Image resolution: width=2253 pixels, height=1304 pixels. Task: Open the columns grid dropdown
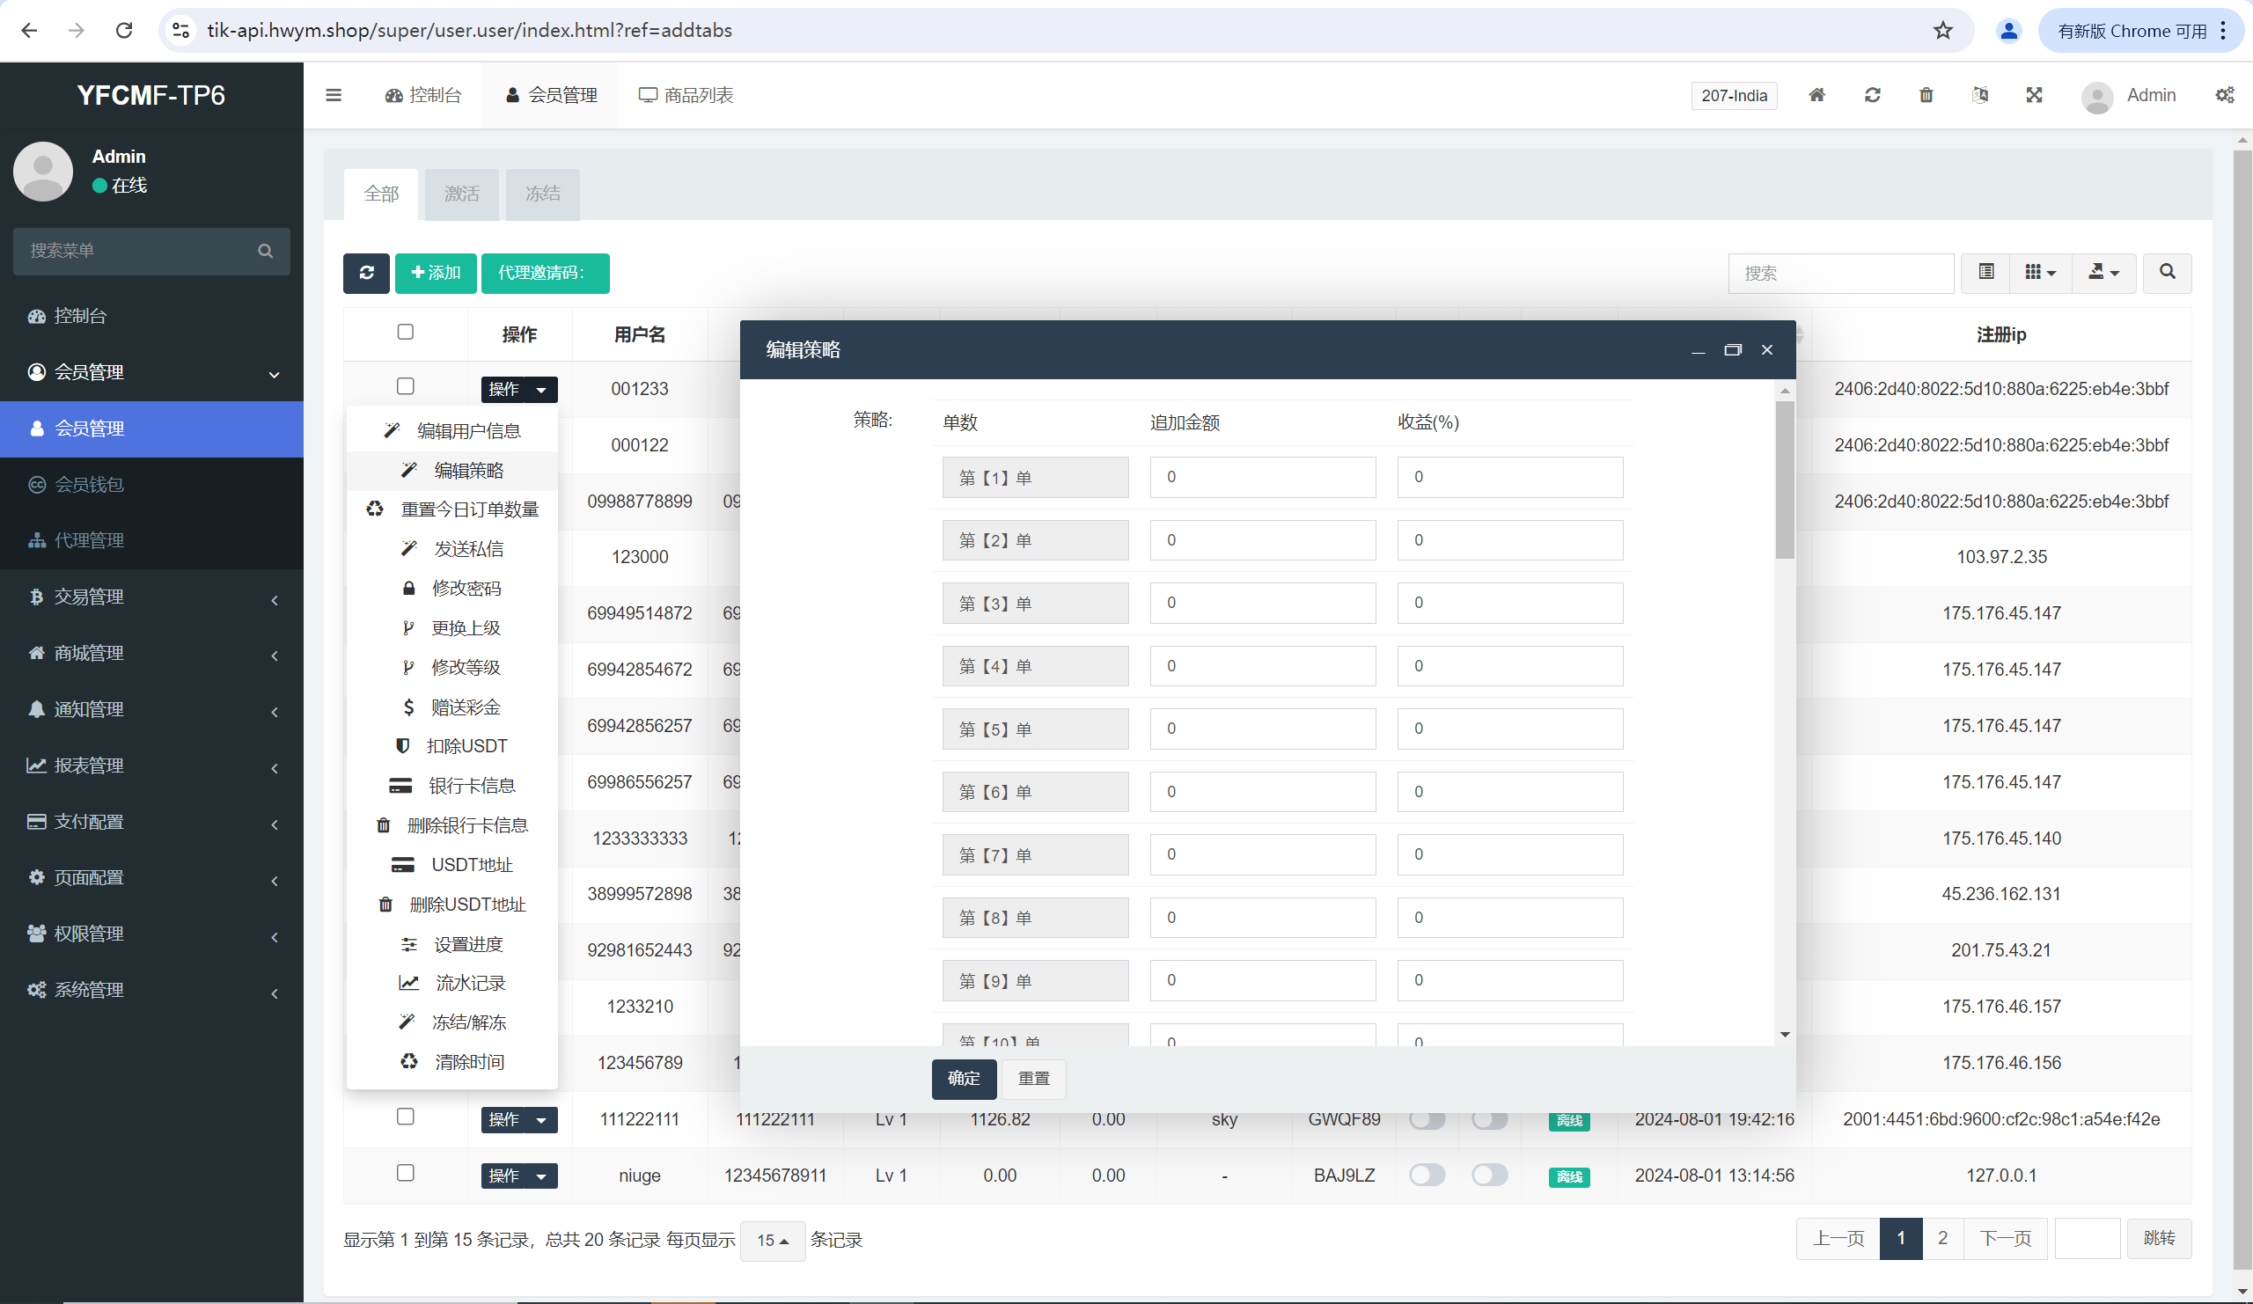pos(2040,272)
